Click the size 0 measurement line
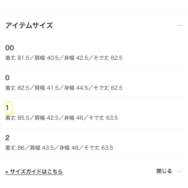The width and height of the screenshot is (188, 188). tap(64, 88)
